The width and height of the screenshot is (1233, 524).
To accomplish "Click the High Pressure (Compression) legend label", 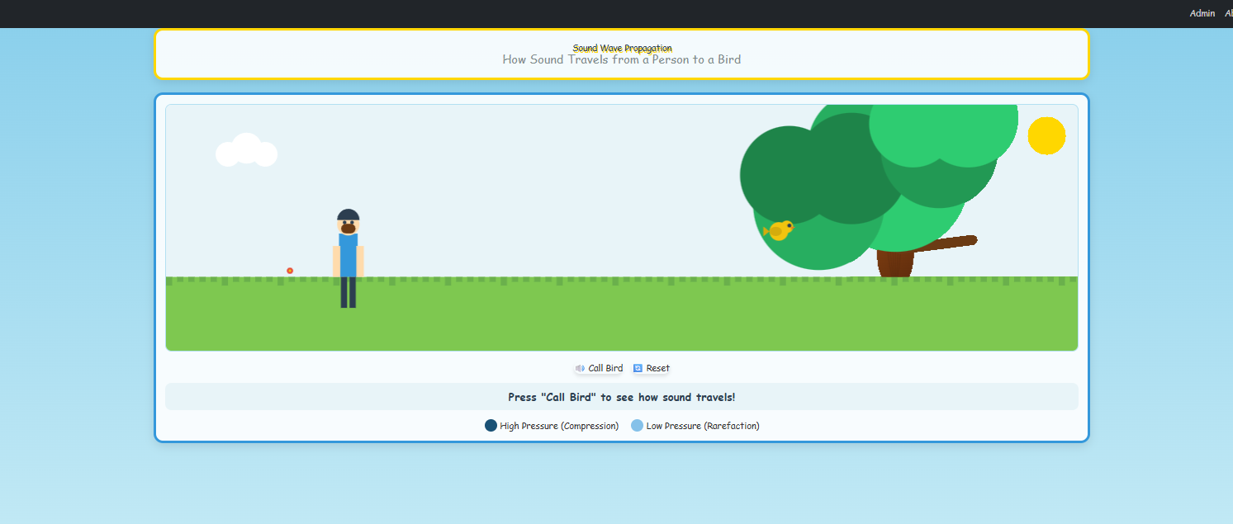I will 559,426.
